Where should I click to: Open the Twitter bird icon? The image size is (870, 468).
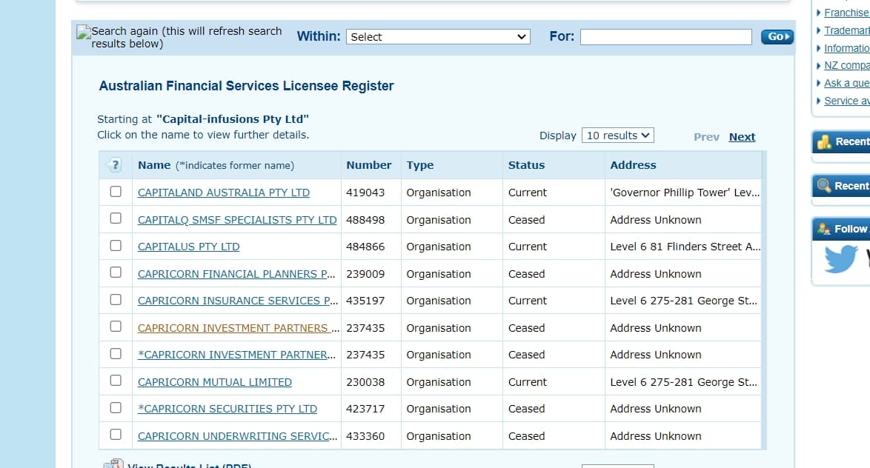tap(840, 258)
